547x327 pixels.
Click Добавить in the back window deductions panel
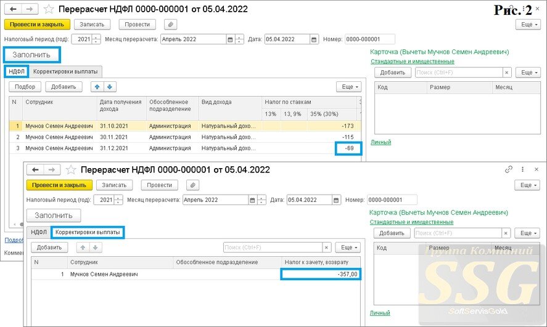tap(392, 73)
